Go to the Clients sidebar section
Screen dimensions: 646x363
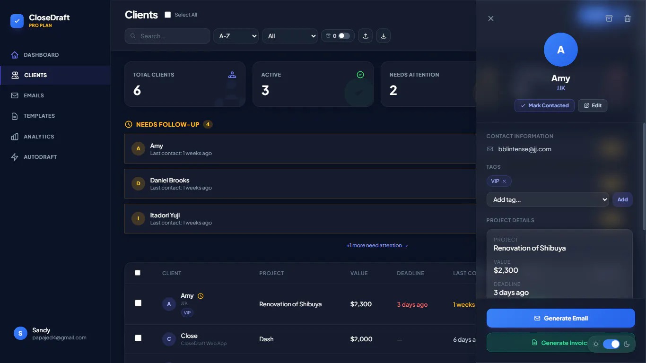55,75
